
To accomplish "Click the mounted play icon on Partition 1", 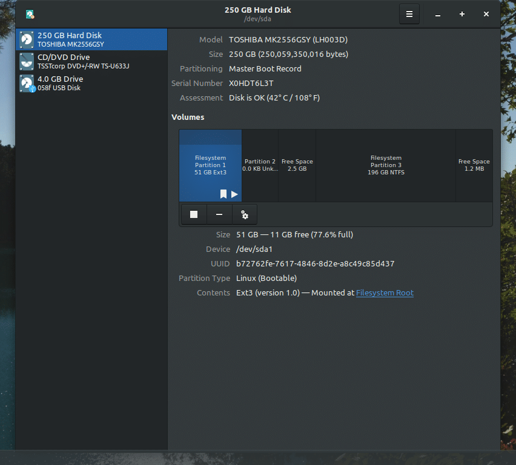I will click(x=234, y=194).
